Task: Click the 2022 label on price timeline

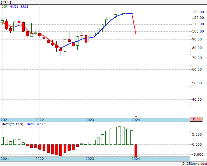Action: 40,120
